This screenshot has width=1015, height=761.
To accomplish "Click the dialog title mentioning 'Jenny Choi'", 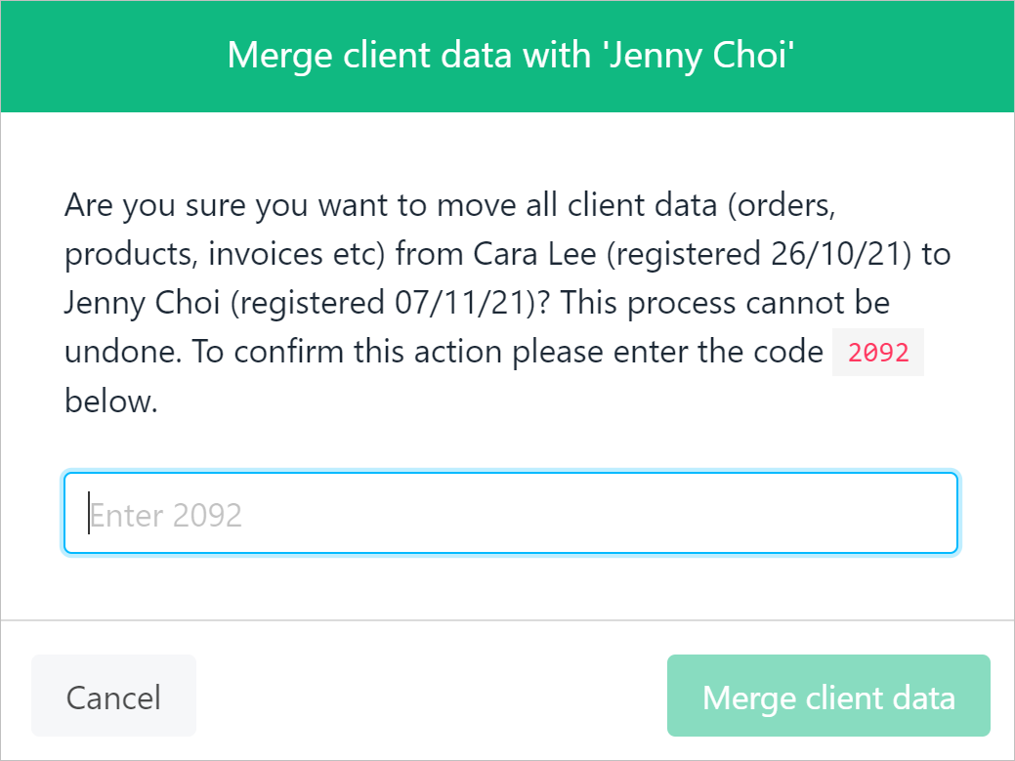I will coord(511,55).
